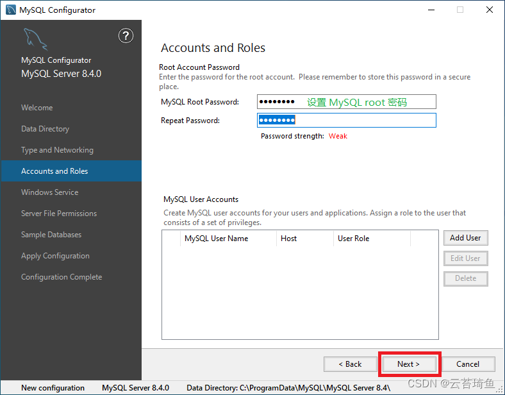Click the New configuration status text
Viewport: 505px width, 395px height.
(x=53, y=388)
